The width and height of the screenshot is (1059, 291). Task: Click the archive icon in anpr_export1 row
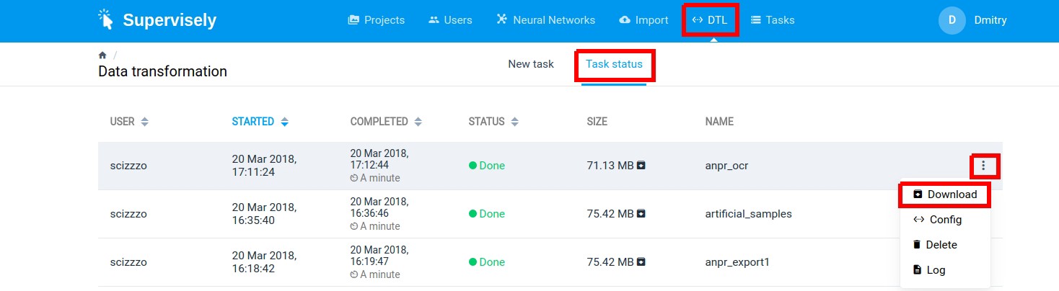pos(641,262)
